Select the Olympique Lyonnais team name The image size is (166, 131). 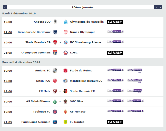point(36,53)
